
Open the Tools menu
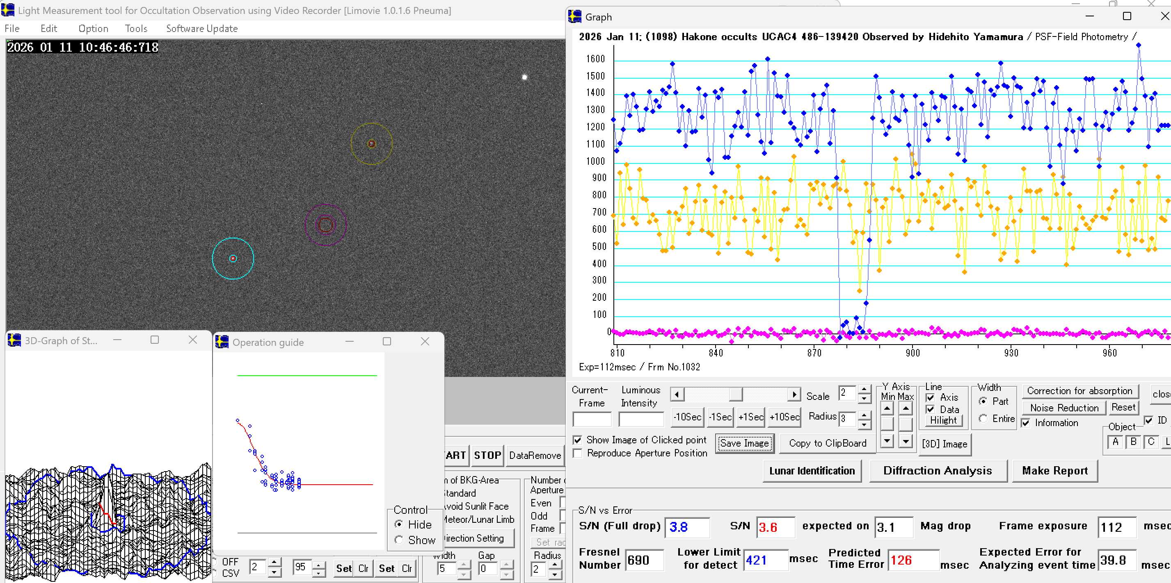coord(136,29)
